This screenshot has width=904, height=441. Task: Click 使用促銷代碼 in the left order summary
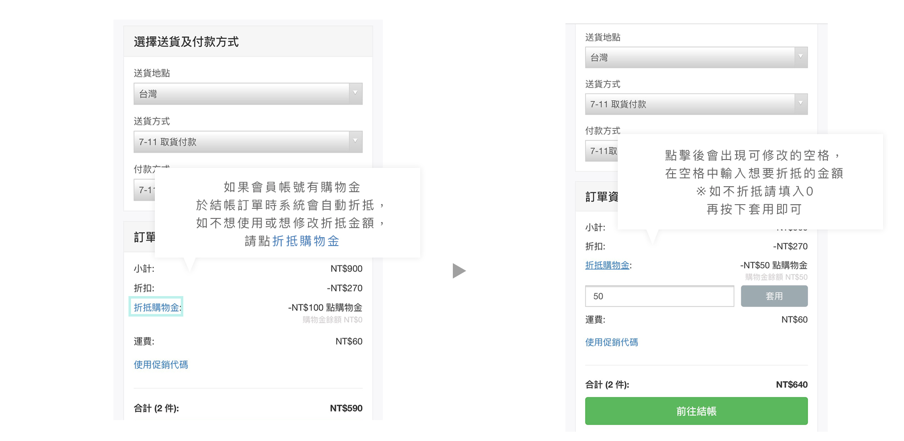[161, 365]
